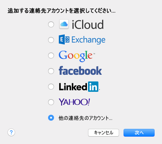Select the Exchange radio button

[51, 40]
